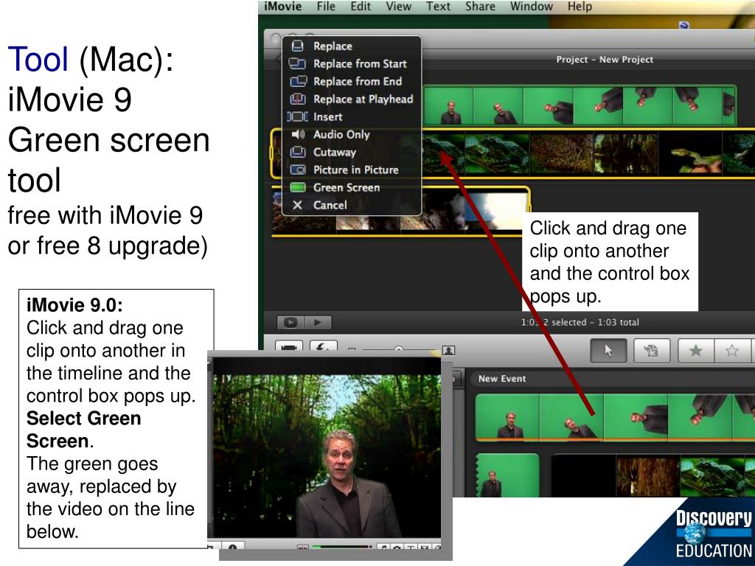Choose Cutaway in the popup menu
The height and width of the screenshot is (566, 755).
[352, 152]
